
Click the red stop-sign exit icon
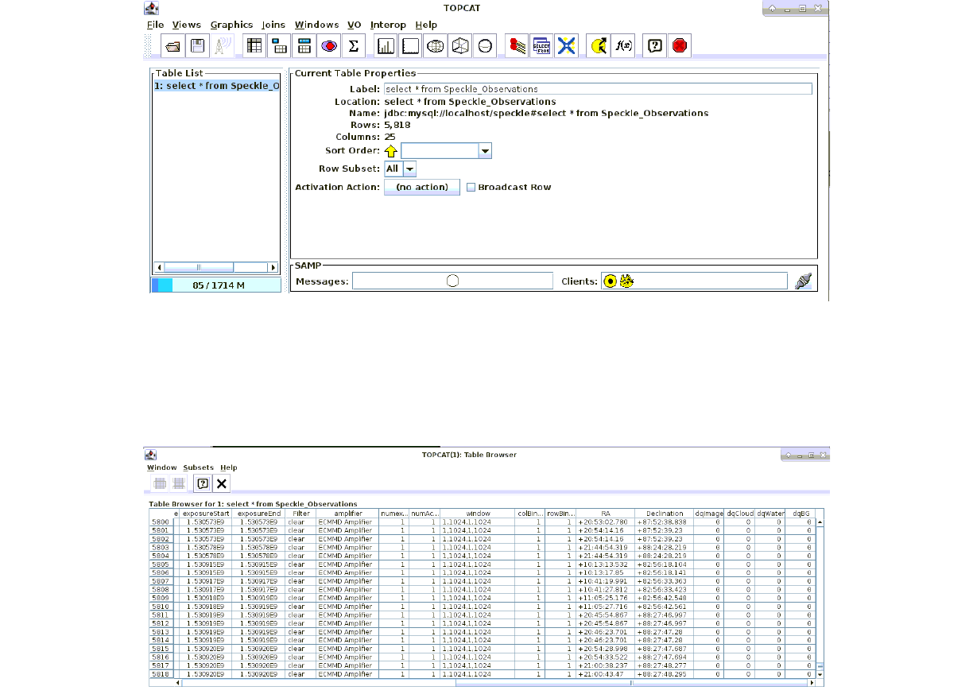coord(680,46)
